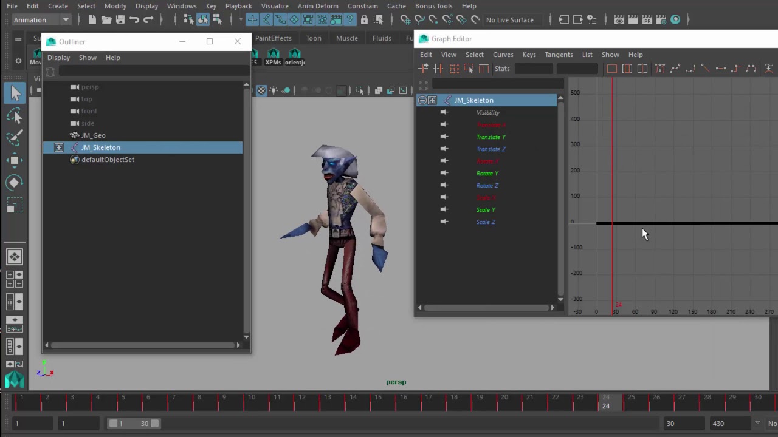Switch to the PaintEffects shelf tab

pos(274,38)
